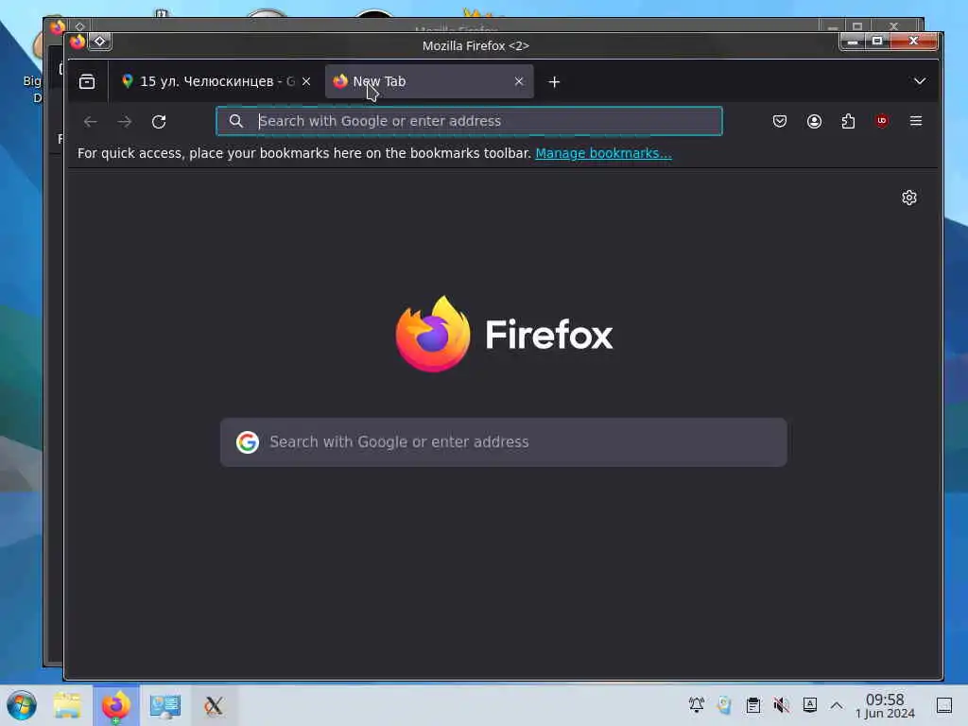Screen dimensions: 968x726
Task: Focus the address bar search field
Action: 469,121
